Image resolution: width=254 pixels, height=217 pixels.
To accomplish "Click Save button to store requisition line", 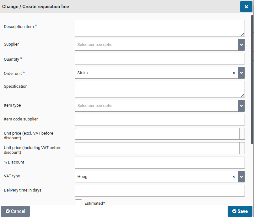I will (240, 211).
